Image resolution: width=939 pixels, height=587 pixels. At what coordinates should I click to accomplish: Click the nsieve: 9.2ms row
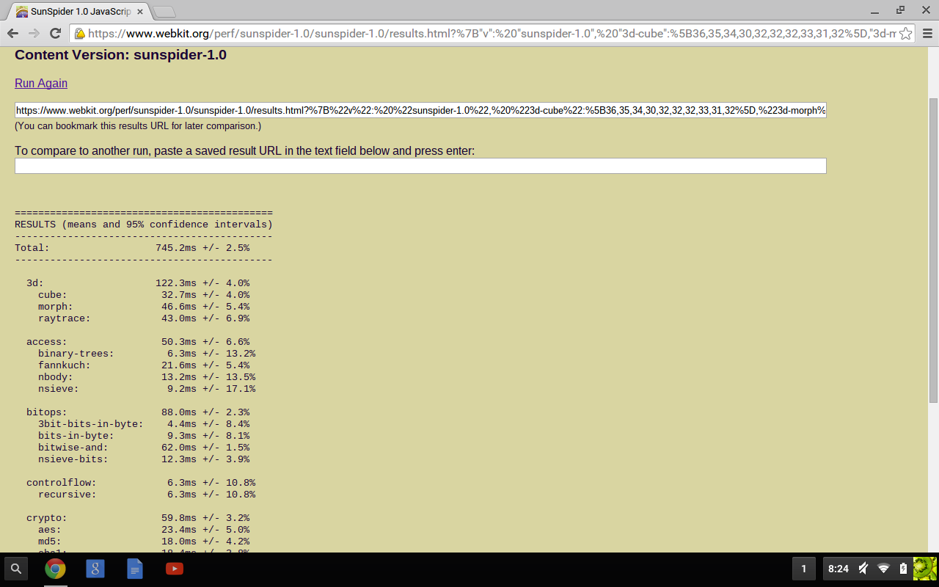[147, 389]
